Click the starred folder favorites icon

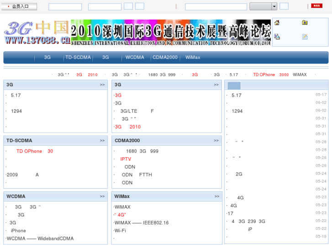305,22
